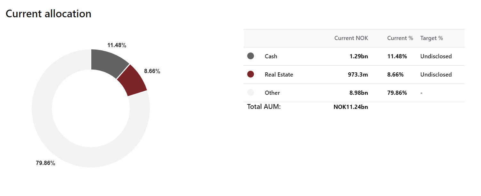Click the light gray Other legend dot
This screenshot has height=196, width=481.
click(250, 93)
